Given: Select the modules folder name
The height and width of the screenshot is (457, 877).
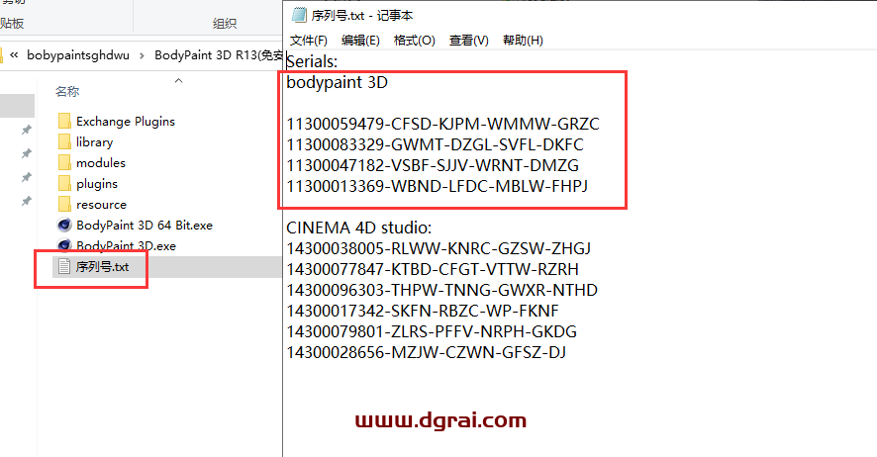Looking at the screenshot, I should coord(101,162).
